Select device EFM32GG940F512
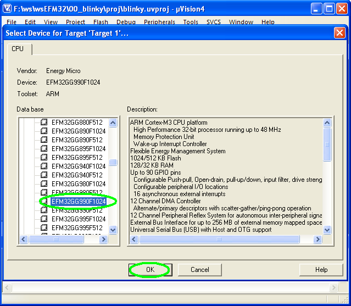Viewport: 351px width, 306px height. (x=77, y=175)
